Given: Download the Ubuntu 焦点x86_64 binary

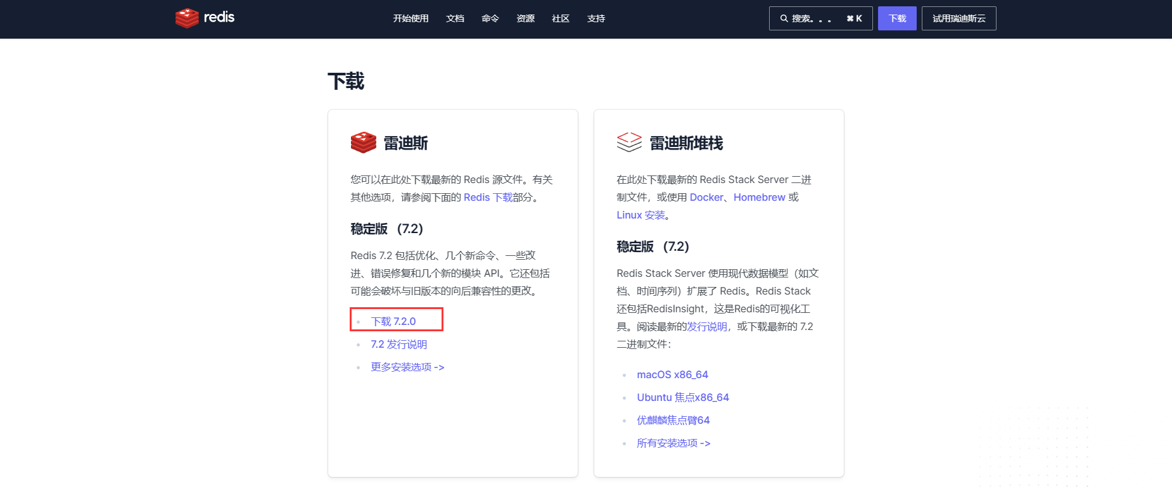Looking at the screenshot, I should point(683,398).
